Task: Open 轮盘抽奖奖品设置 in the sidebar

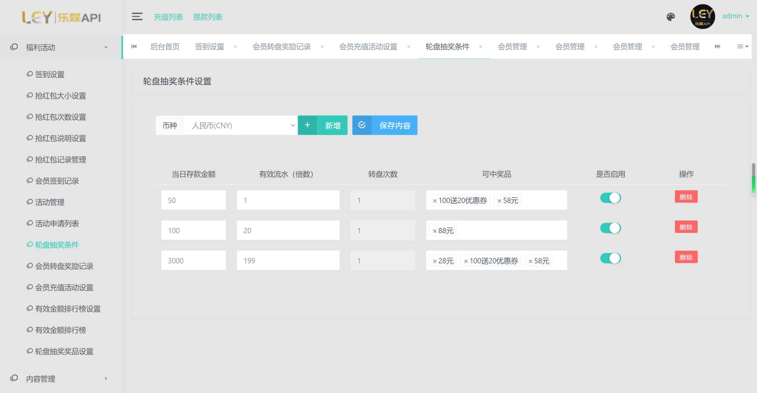Action: click(64, 351)
